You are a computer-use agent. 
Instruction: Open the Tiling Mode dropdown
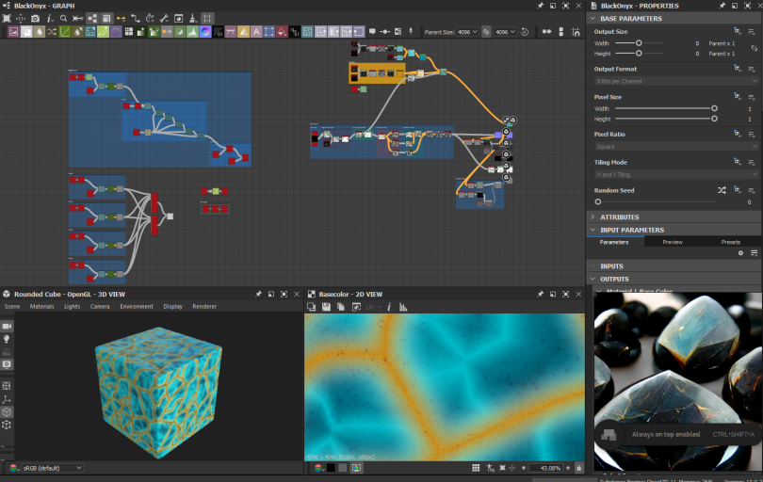(675, 174)
